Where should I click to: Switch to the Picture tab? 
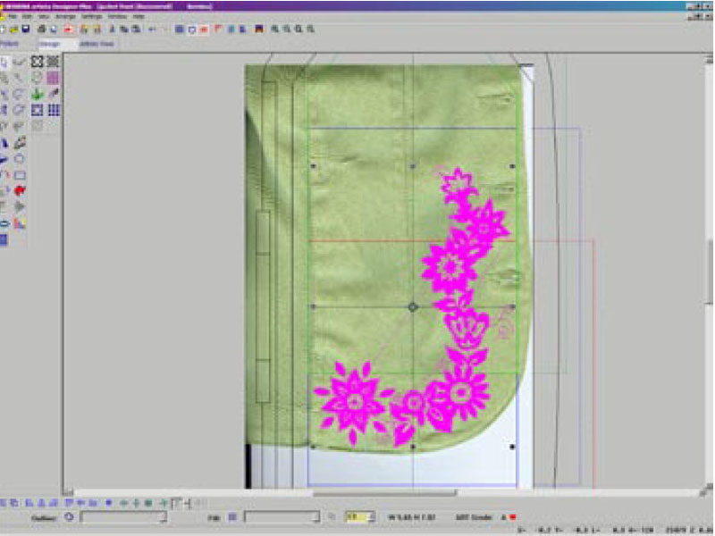(x=10, y=43)
